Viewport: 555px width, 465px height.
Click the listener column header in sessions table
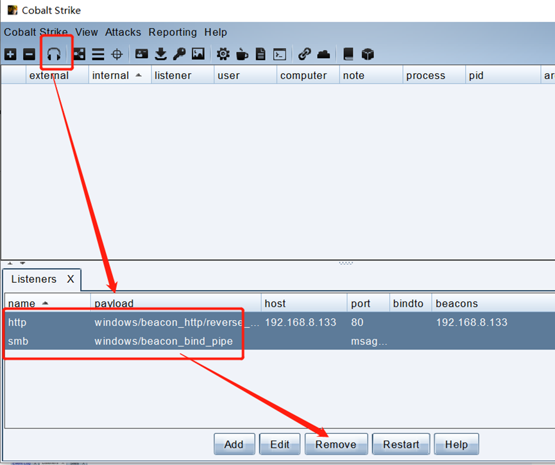(183, 75)
